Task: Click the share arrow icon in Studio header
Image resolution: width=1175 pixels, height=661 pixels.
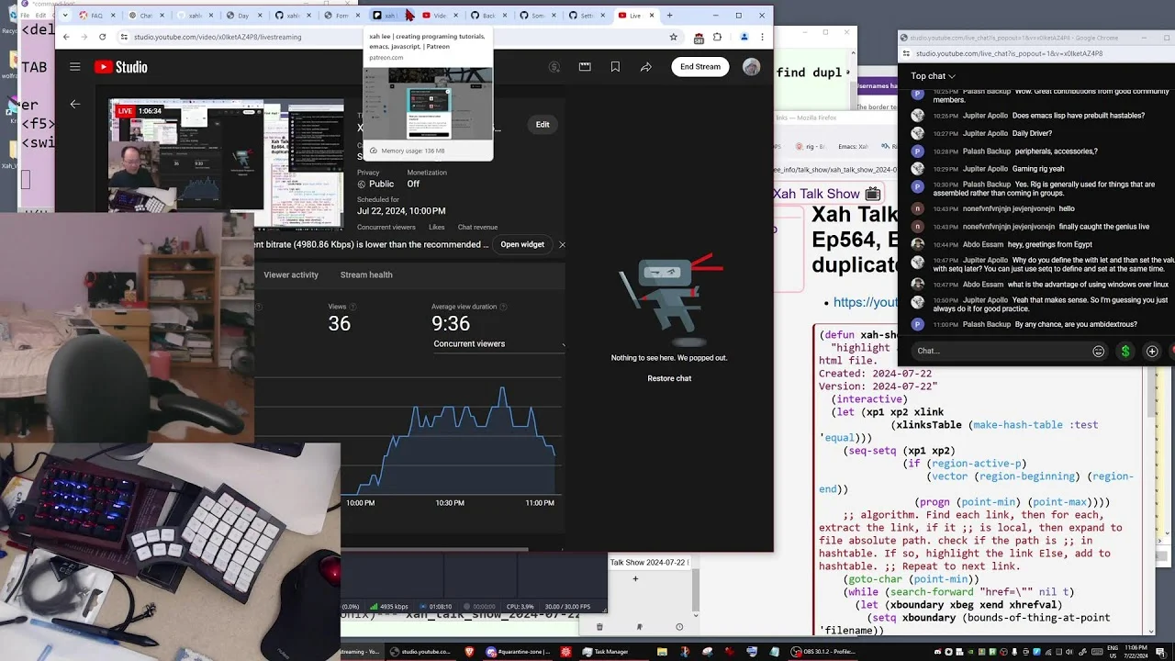Action: coord(645,67)
